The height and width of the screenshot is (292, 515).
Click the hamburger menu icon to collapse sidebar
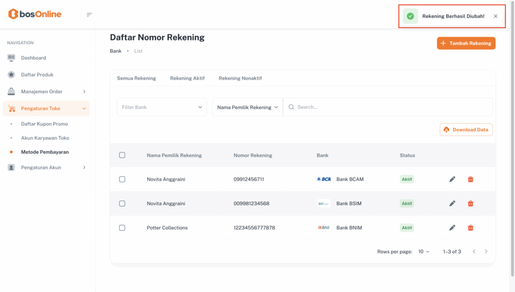point(90,15)
